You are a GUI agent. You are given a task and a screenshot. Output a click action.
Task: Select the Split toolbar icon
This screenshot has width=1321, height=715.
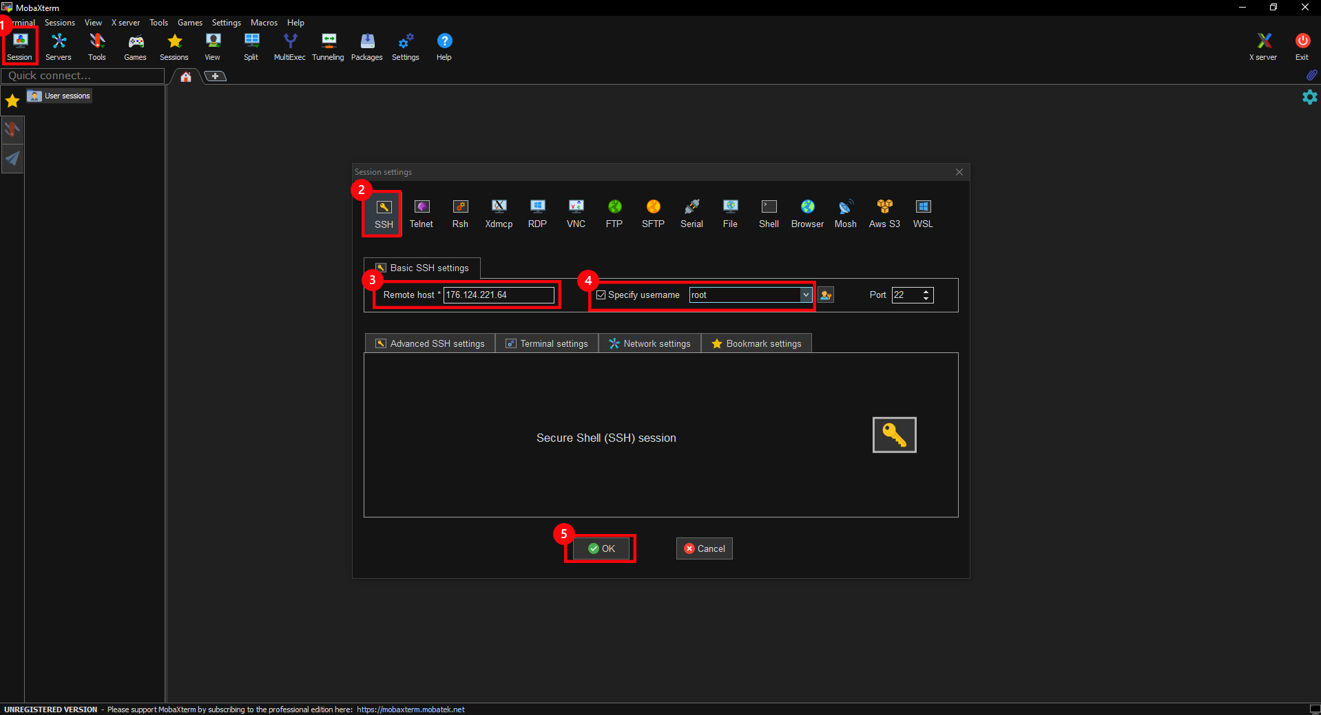coord(251,46)
